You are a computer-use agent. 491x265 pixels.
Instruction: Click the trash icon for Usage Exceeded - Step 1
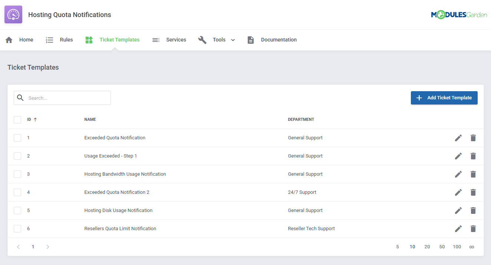[473, 156]
